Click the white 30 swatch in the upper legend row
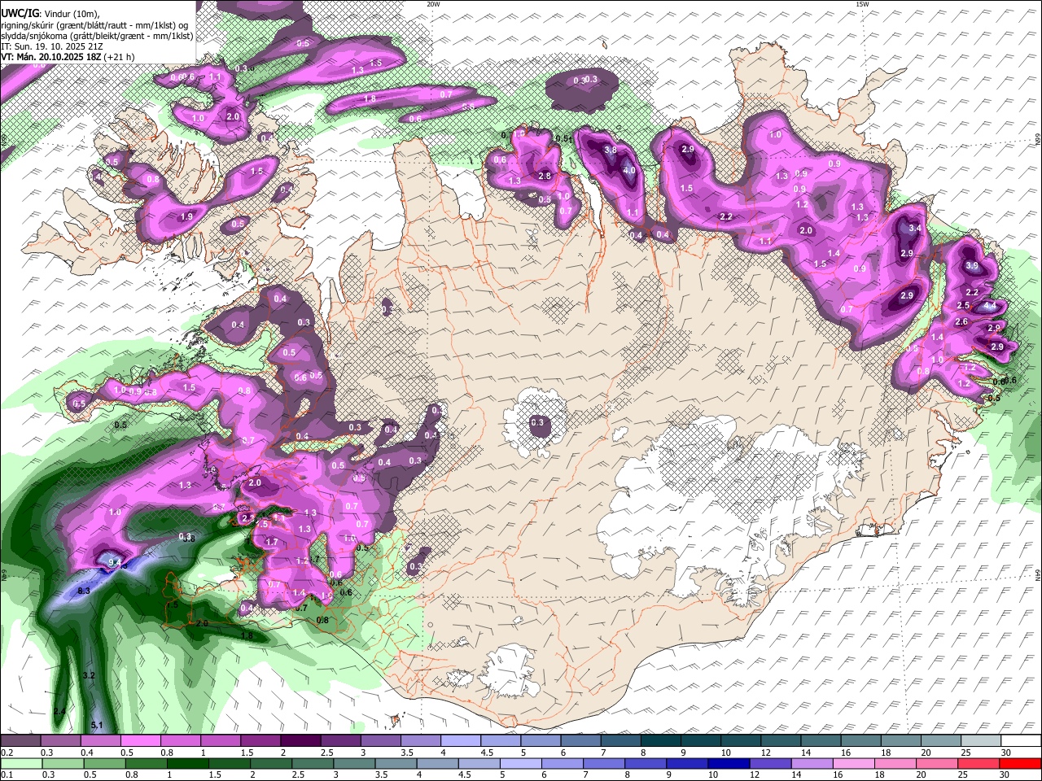 click(x=1021, y=741)
